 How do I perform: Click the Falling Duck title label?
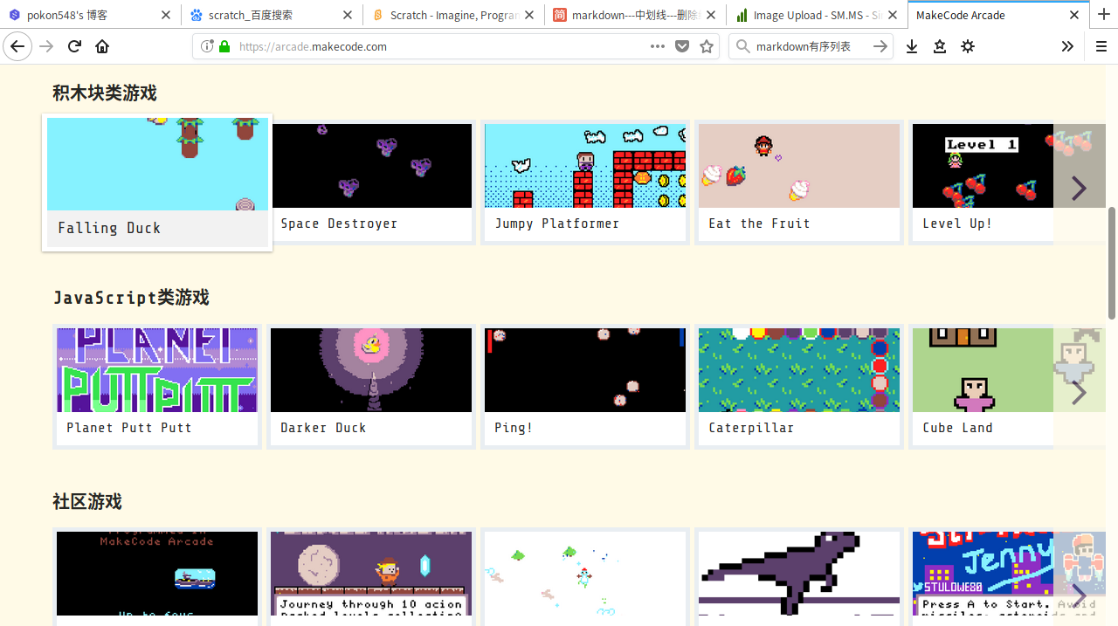click(109, 228)
